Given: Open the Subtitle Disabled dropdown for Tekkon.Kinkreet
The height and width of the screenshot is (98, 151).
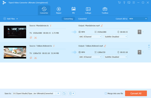Looking at the screenshot, I should 116,57.
